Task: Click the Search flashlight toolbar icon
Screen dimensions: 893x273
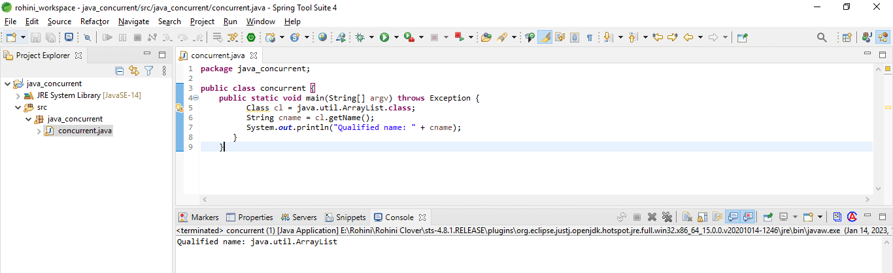Action: (502, 37)
